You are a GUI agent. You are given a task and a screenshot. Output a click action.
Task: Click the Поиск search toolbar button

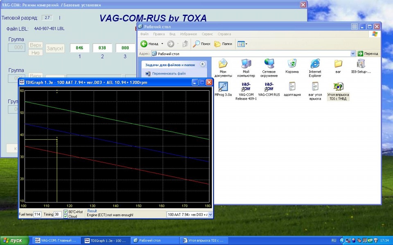coord(202,44)
